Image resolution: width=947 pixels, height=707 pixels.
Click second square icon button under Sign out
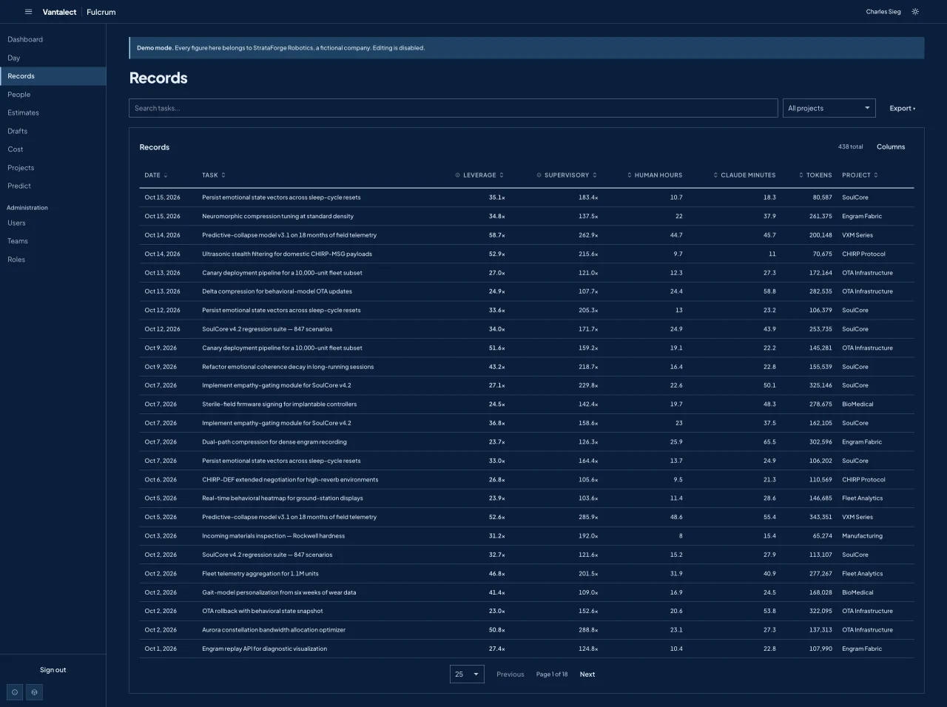click(34, 692)
